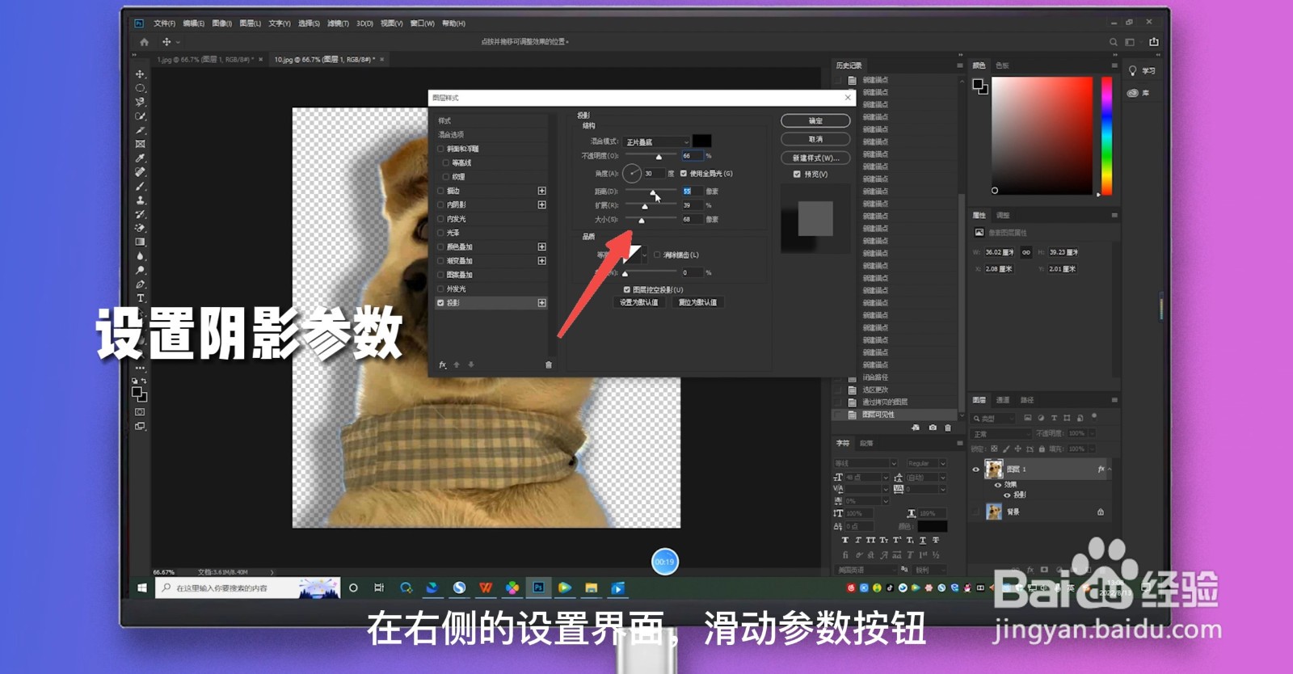The height and width of the screenshot is (674, 1293).
Task: Enable the 外发光 style checkbox
Action: tap(441, 289)
